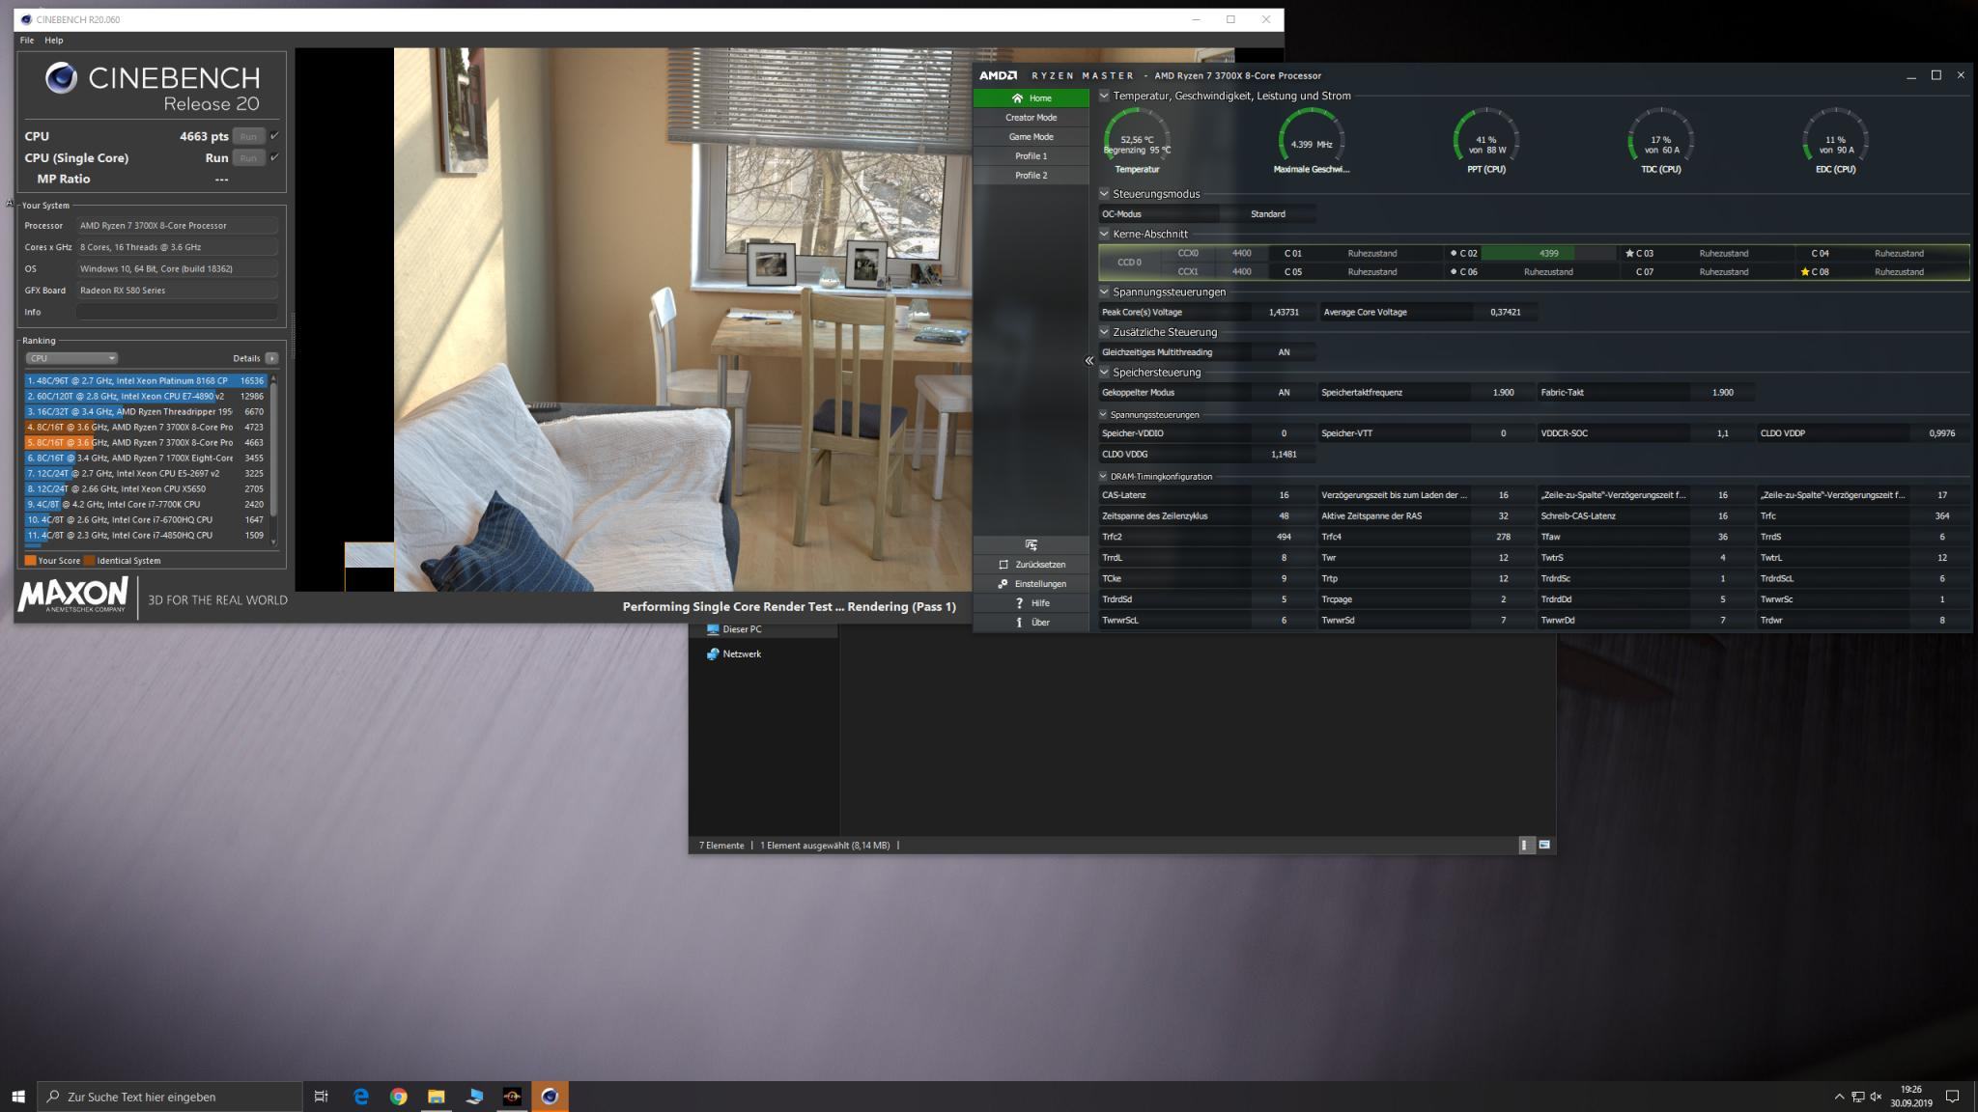Open Cinebench from the taskbar
Image resolution: width=1978 pixels, height=1112 pixels.
(x=550, y=1097)
